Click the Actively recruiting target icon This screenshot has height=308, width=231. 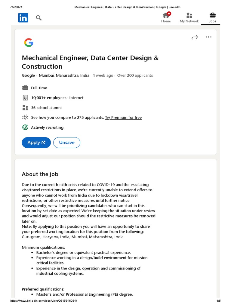pyautogui.click(x=25, y=127)
